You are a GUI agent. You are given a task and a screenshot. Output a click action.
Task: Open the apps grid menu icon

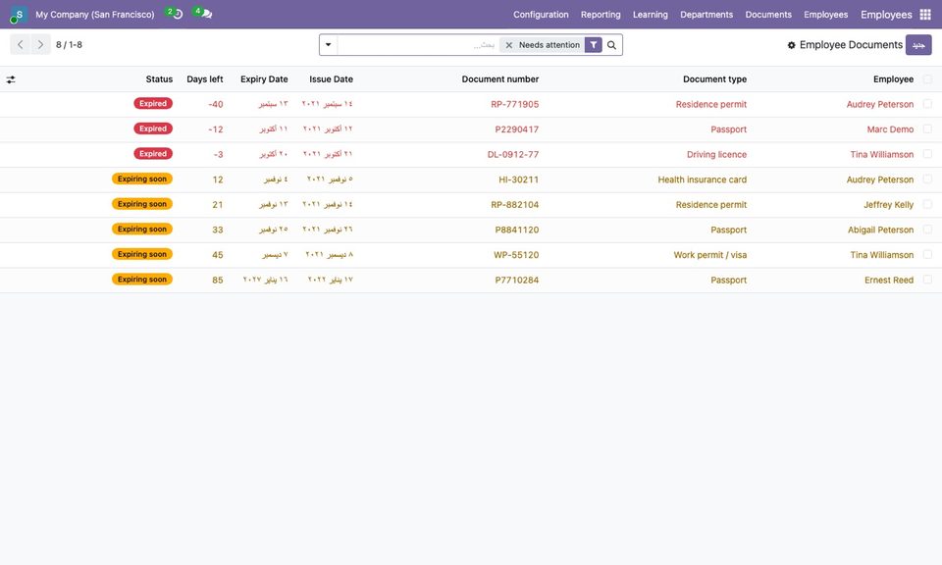coord(925,15)
